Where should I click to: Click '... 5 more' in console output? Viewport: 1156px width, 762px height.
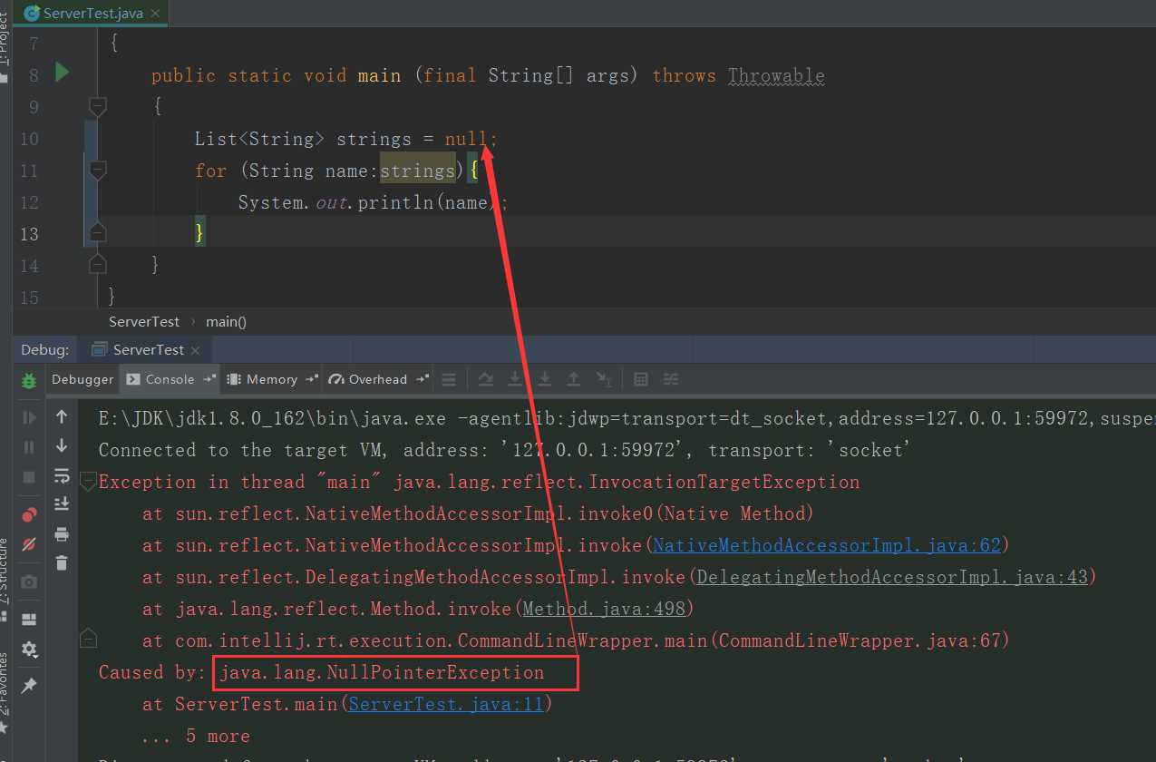click(x=195, y=736)
